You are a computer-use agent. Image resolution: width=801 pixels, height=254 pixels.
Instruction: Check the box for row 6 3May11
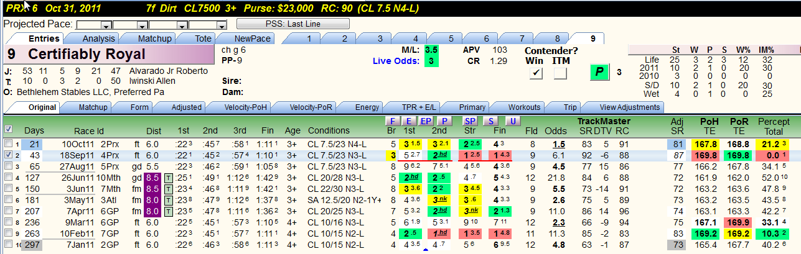click(x=8, y=199)
